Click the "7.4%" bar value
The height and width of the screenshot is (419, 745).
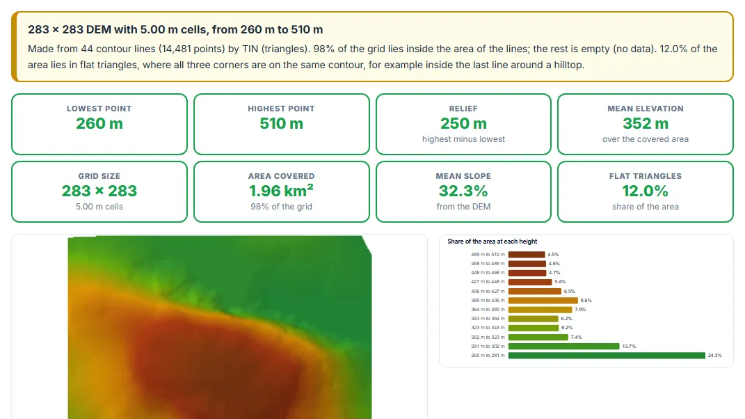tap(577, 337)
